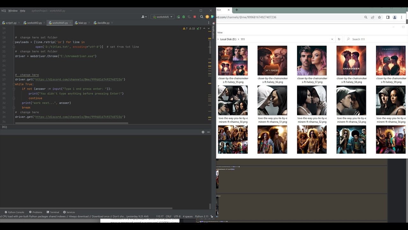This screenshot has height=230, width=408.
Task: Close the worksMid5.py editor tab
Action: click(70, 23)
